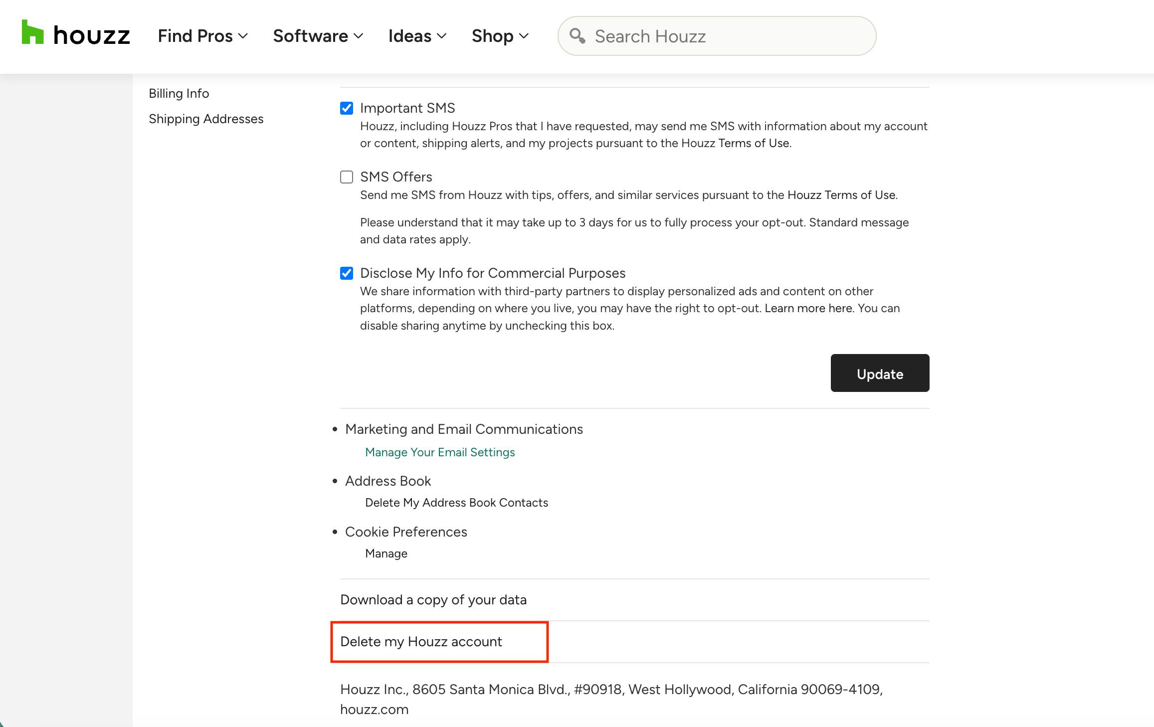Click the Cookie Preferences heading

[x=406, y=532]
